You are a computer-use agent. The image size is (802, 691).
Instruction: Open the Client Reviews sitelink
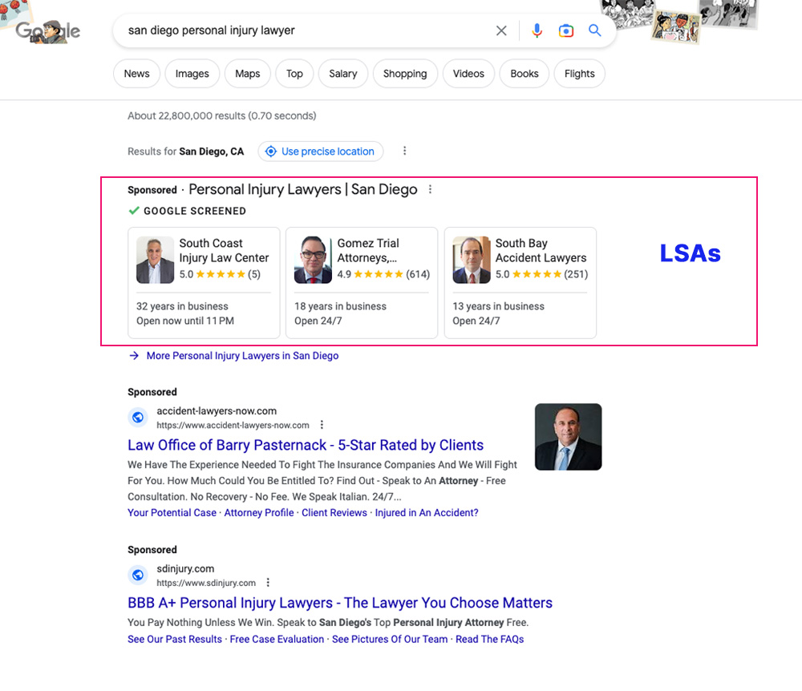(334, 512)
